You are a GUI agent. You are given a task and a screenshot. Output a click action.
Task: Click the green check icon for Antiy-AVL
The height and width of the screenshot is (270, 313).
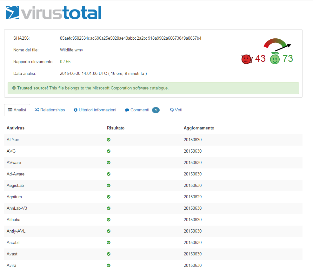[x=109, y=231]
